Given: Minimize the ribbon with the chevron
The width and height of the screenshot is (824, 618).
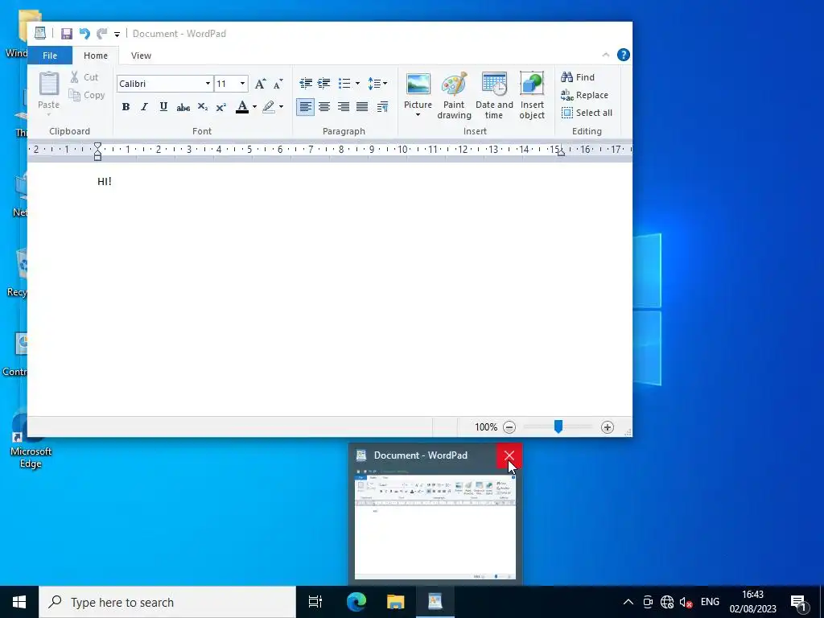Looking at the screenshot, I should pos(605,55).
